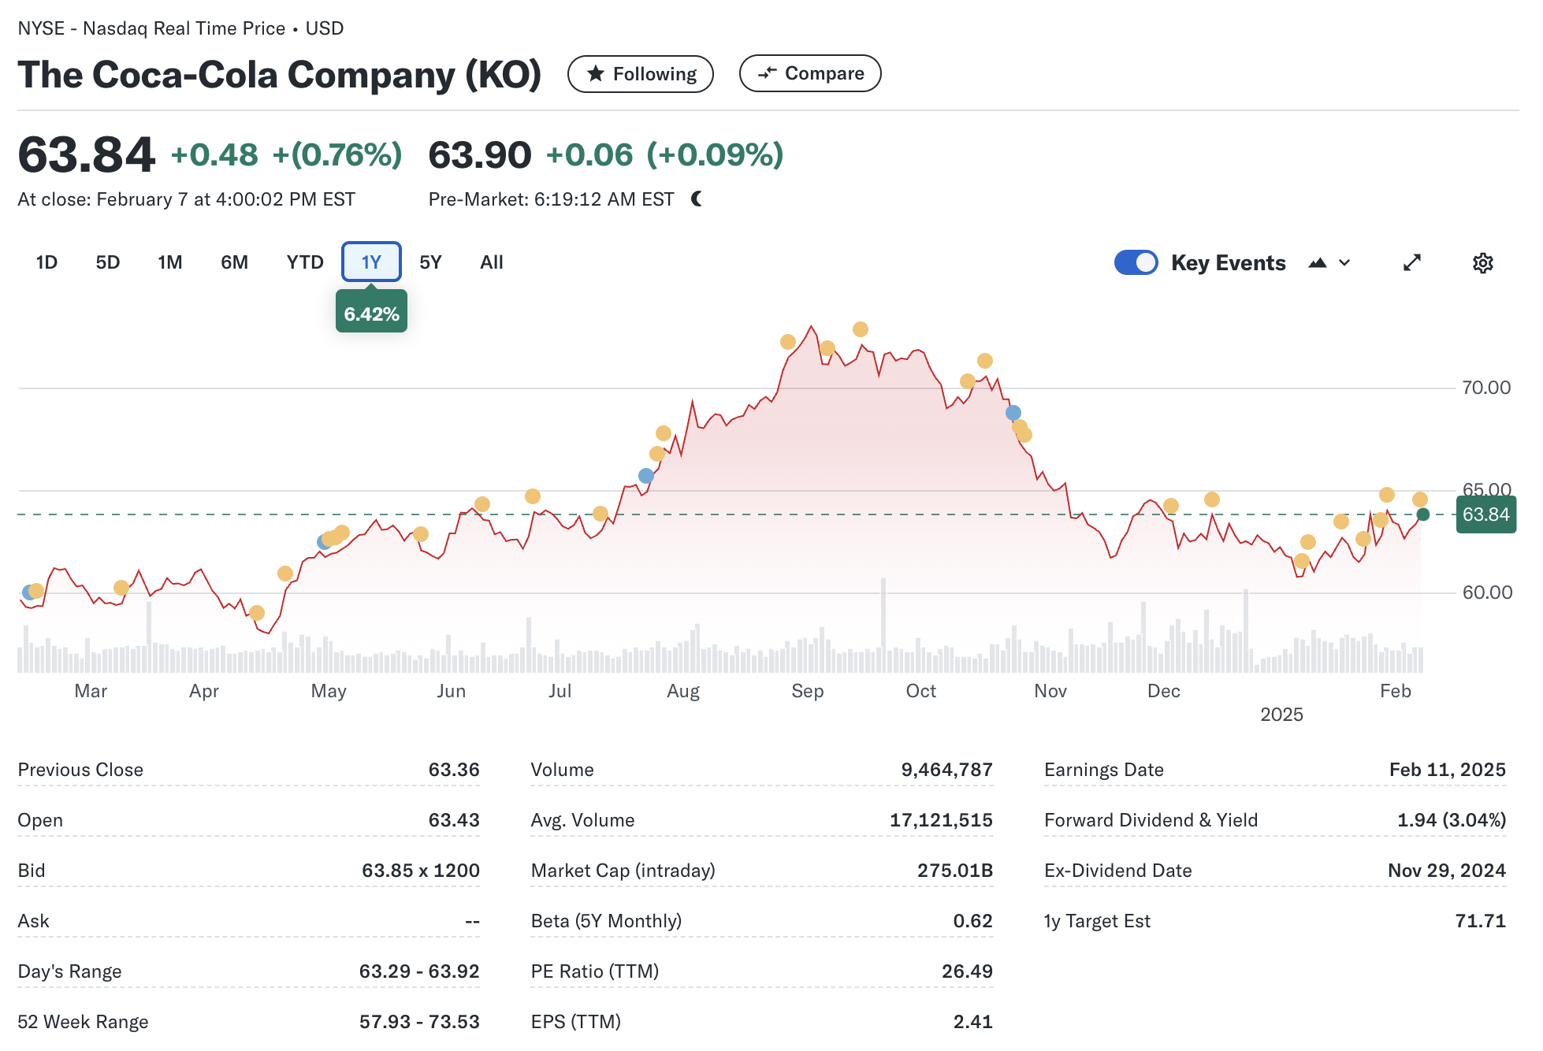The height and width of the screenshot is (1051, 1543).
Task: Select the 6M time range
Action: click(234, 262)
